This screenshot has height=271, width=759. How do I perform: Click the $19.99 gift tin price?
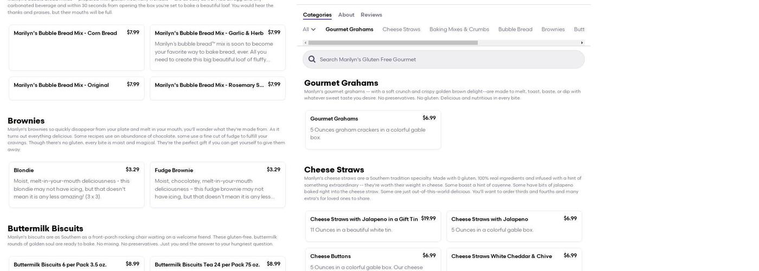point(428,218)
